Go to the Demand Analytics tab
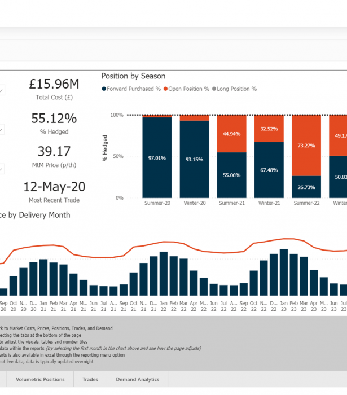 pos(137,379)
